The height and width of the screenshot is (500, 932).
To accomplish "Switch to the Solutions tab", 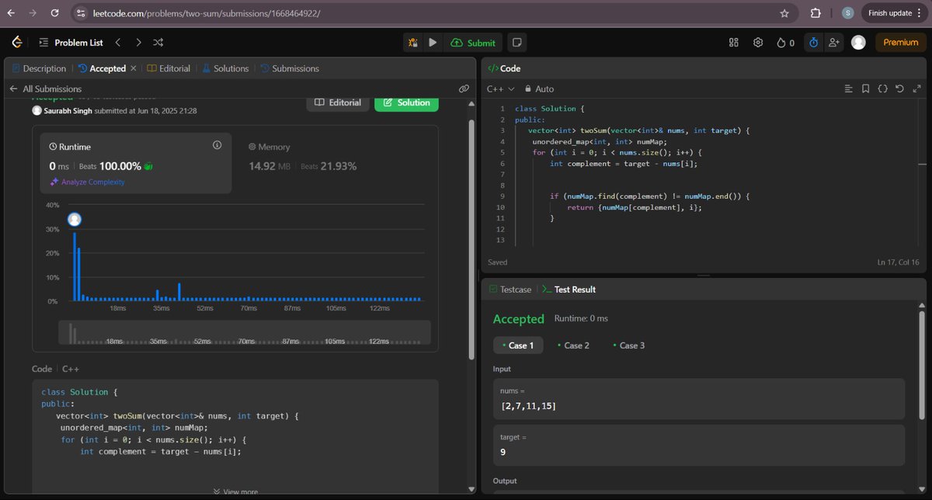I will pyautogui.click(x=225, y=68).
